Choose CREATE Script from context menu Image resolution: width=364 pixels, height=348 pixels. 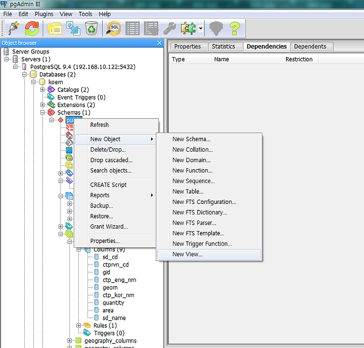tap(115, 185)
